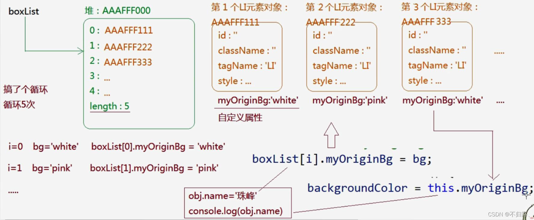Click the text 搞了个循环
This screenshot has height=220, width=534.
26,89
